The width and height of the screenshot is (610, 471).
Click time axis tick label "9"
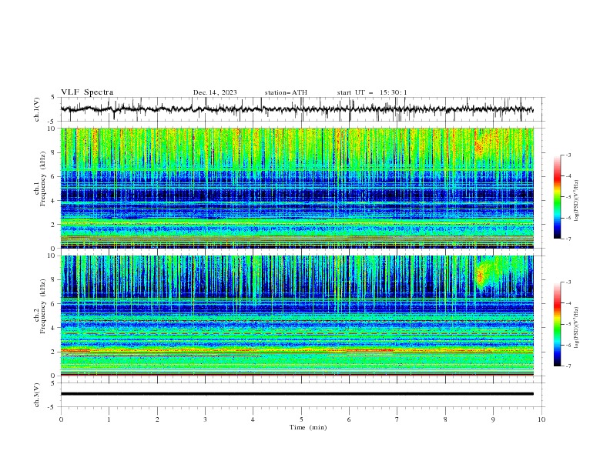click(493, 419)
